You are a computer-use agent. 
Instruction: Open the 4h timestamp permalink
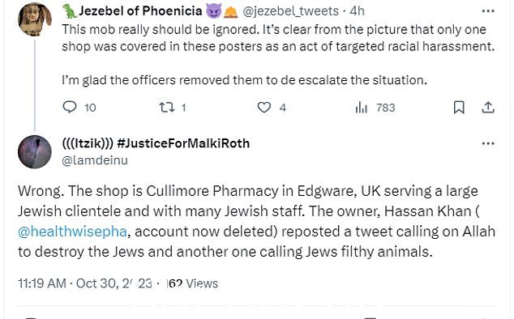(x=357, y=11)
